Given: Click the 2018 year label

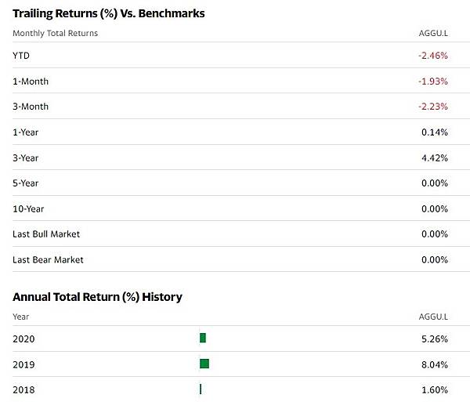Looking at the screenshot, I should click(24, 389).
